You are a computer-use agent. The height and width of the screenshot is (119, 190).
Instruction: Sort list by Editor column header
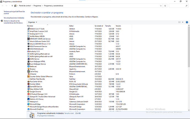81,26
